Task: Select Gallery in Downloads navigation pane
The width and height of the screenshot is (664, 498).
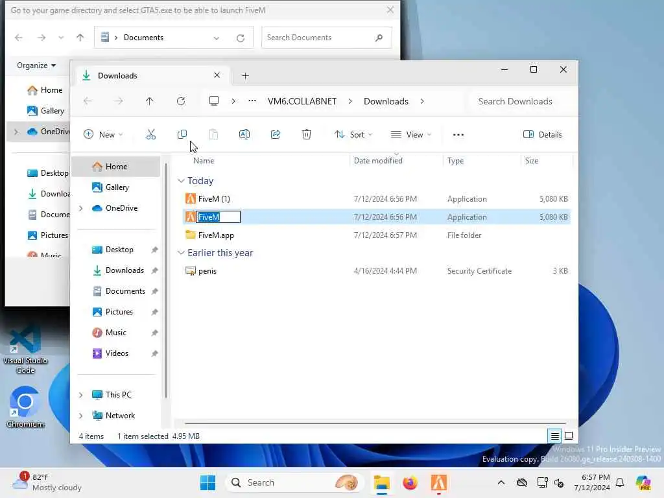Action: 117,187
